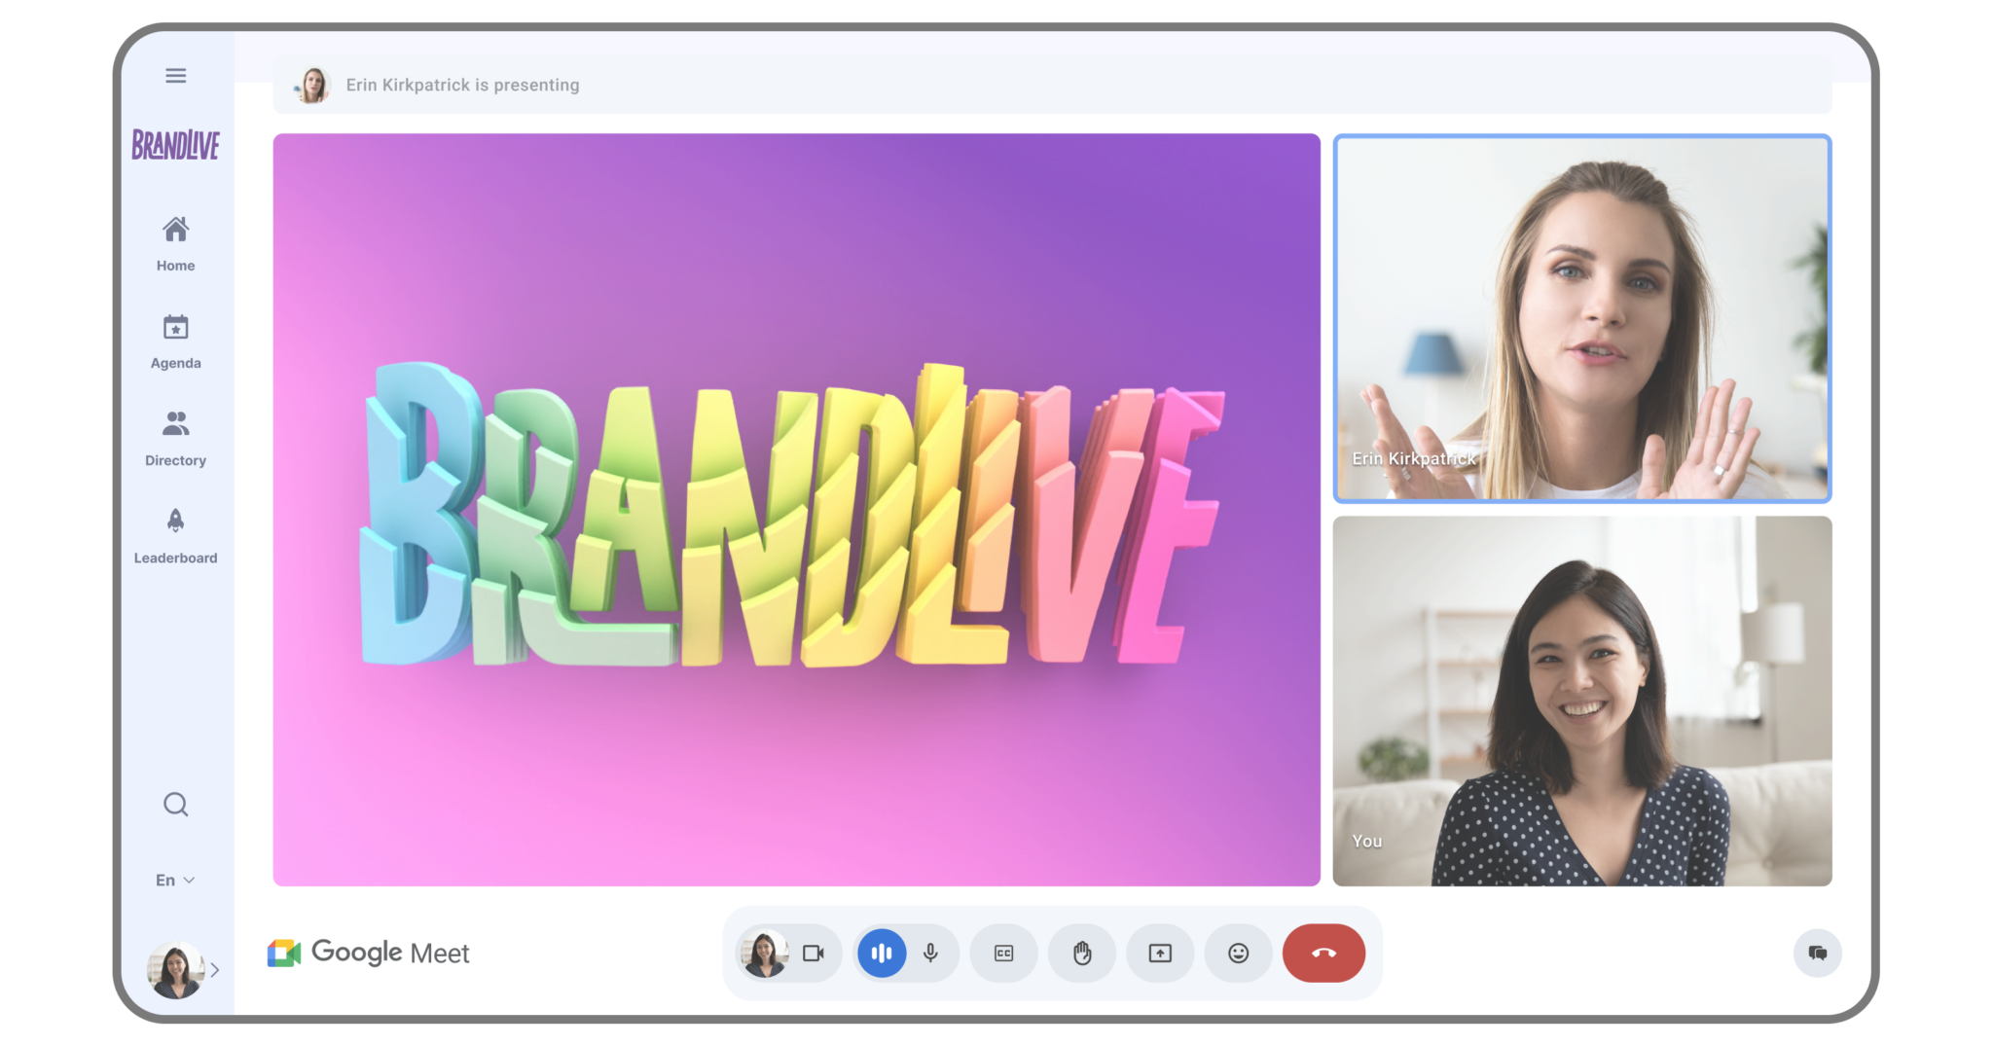Leave the call

click(1323, 954)
